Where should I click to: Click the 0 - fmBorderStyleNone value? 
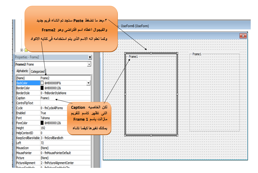tap(53, 93)
